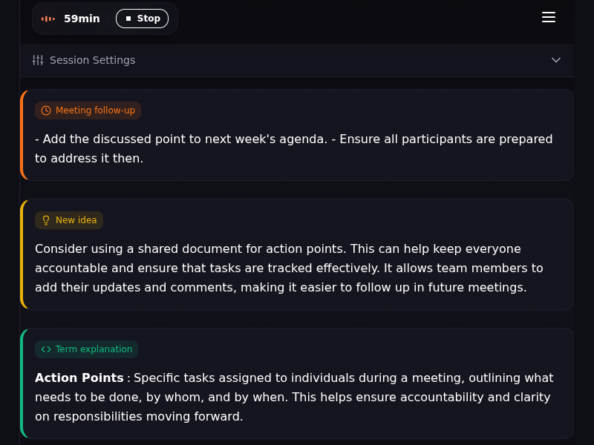Toggle the Term explanation category badge
Viewport: 594px width, 445px height.
coord(86,349)
